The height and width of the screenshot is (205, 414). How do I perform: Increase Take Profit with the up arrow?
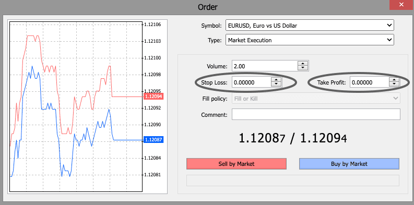[x=394, y=80]
